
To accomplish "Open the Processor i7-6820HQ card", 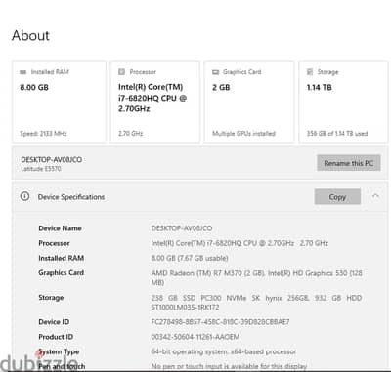I will pos(154,102).
